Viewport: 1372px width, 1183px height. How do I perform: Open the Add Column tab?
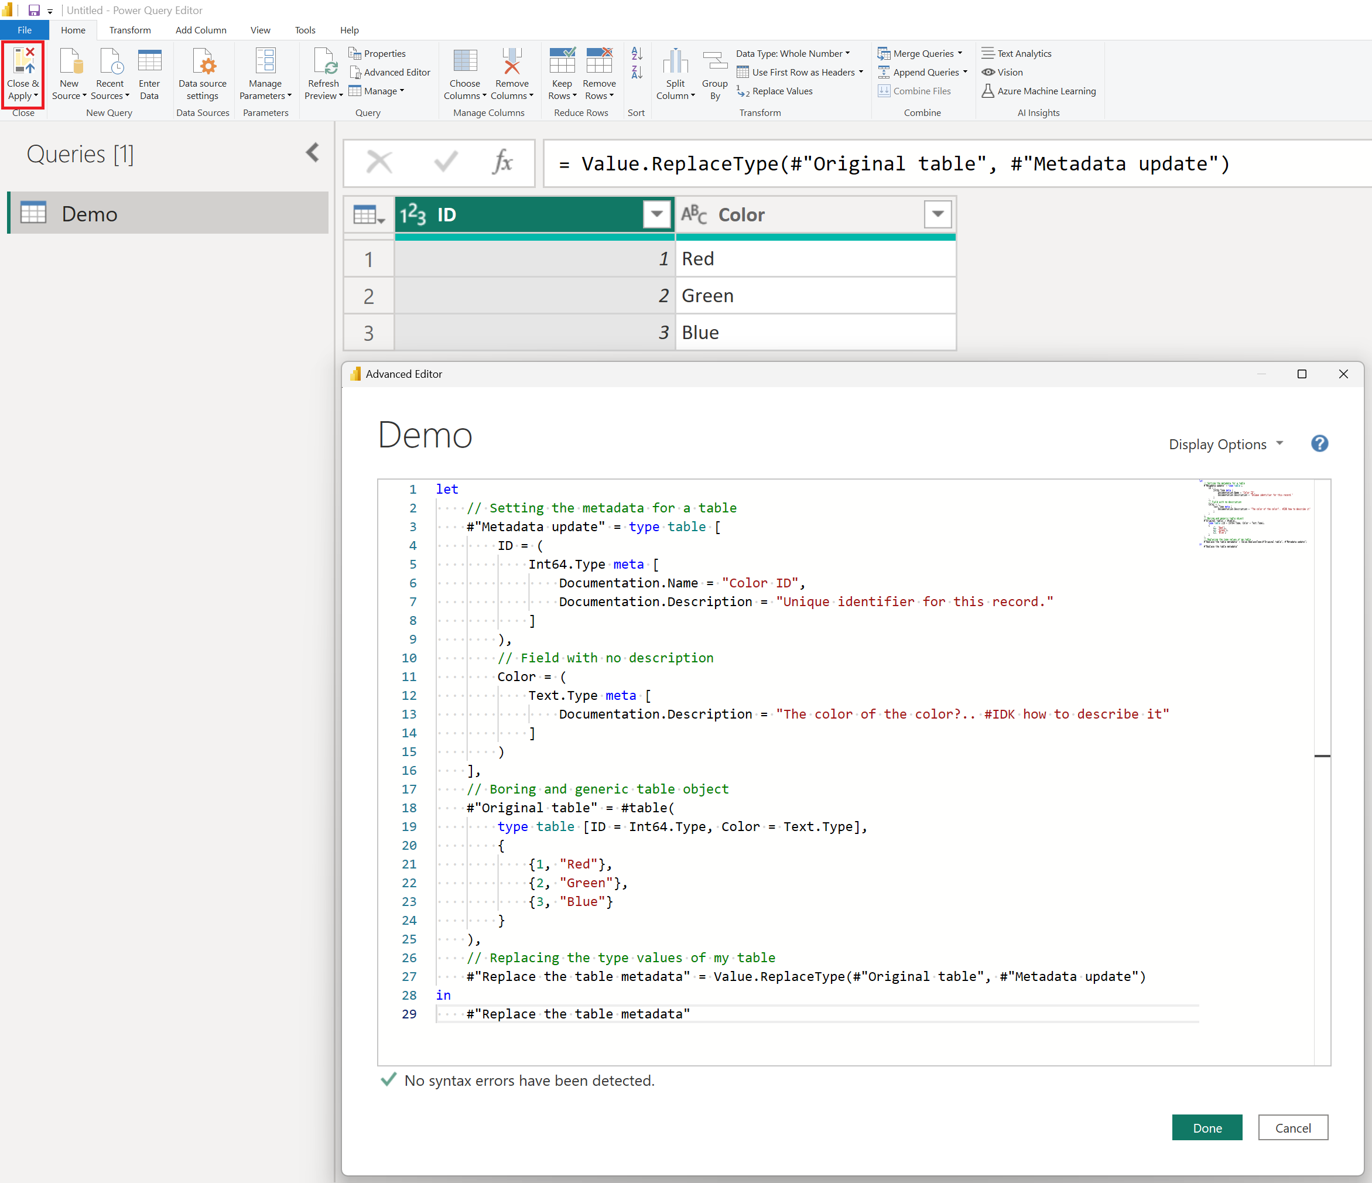pyautogui.click(x=201, y=30)
